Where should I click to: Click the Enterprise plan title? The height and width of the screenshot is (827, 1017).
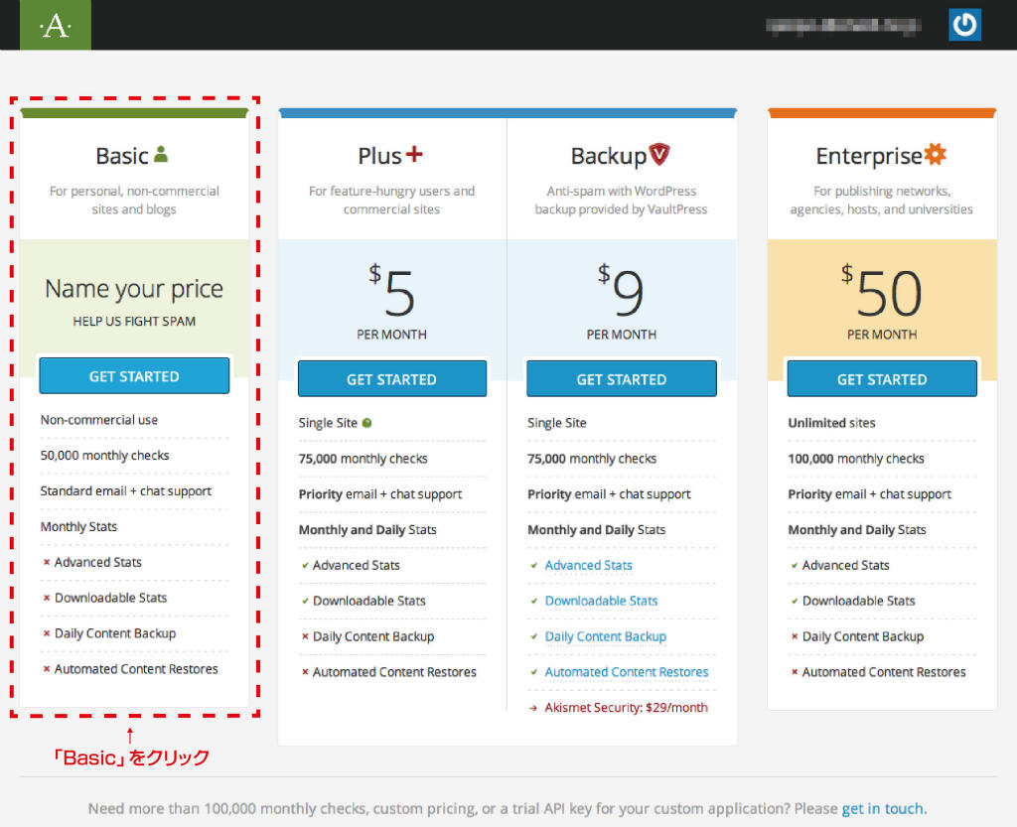[869, 156]
